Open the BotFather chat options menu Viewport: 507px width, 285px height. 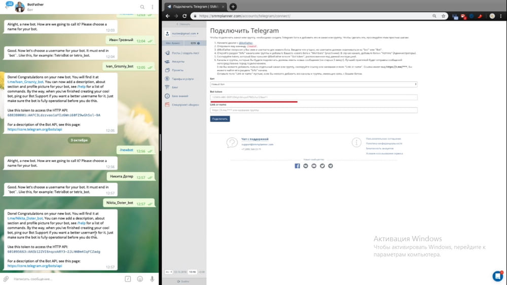click(152, 7)
